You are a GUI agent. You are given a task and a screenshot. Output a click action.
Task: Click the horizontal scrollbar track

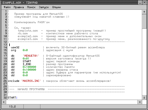coord(72,102)
